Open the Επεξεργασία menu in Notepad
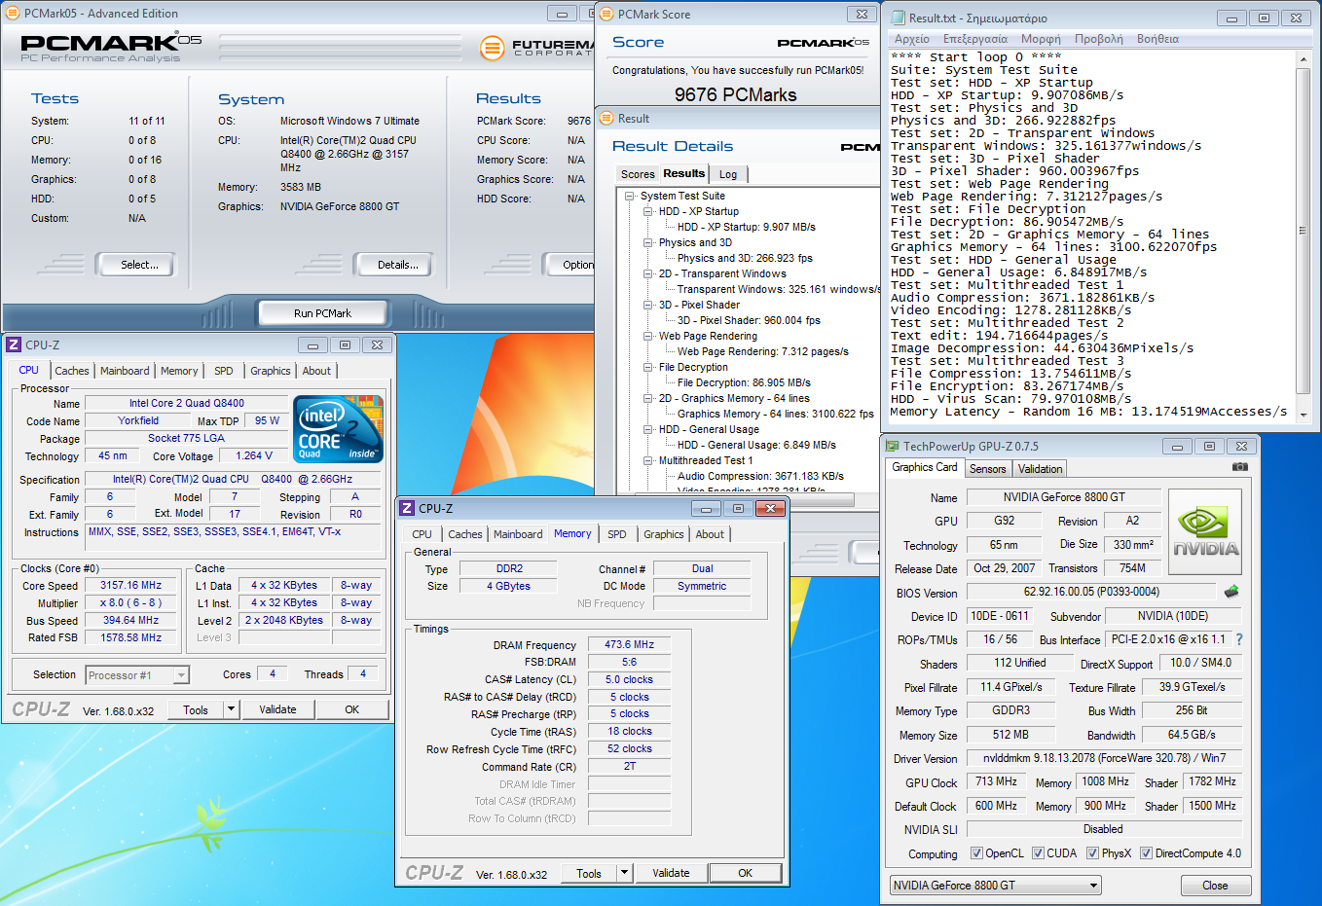1322x906 pixels. tap(974, 39)
